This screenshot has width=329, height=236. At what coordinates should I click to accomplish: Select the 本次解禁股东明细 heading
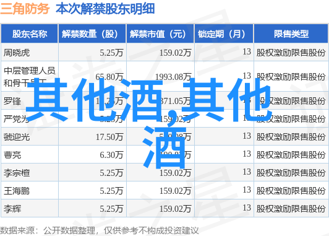pos(105,9)
